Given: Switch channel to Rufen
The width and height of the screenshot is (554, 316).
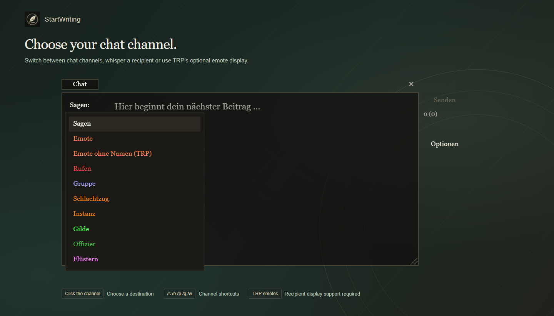Looking at the screenshot, I should pyautogui.click(x=135, y=169).
